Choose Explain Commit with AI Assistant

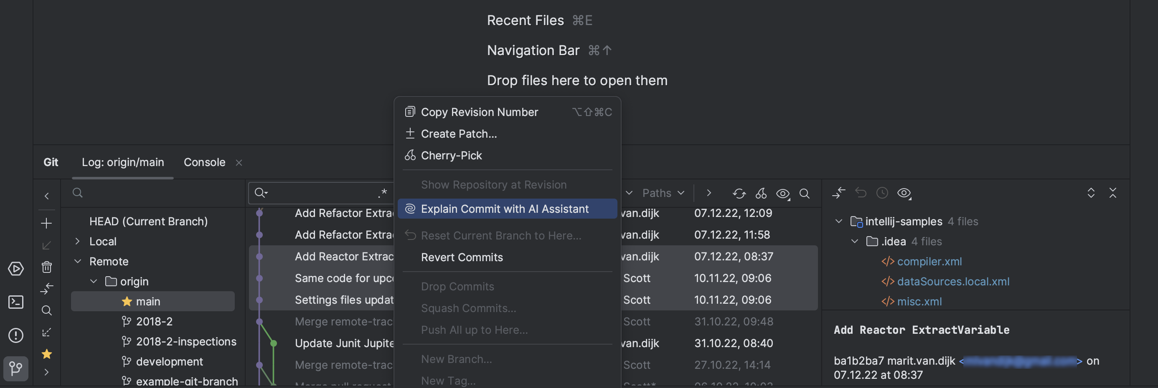(504, 209)
